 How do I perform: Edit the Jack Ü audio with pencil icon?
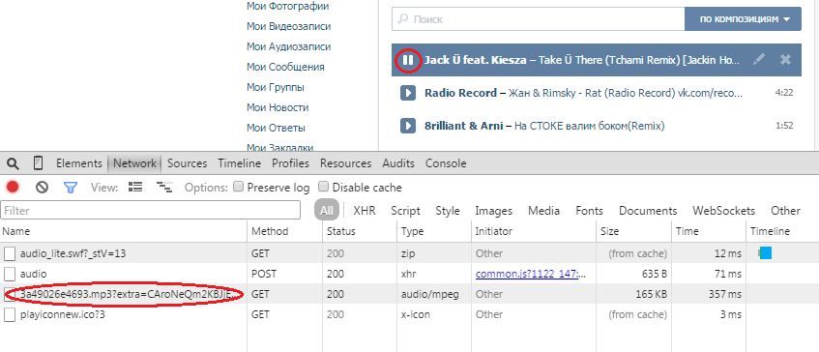pos(758,60)
